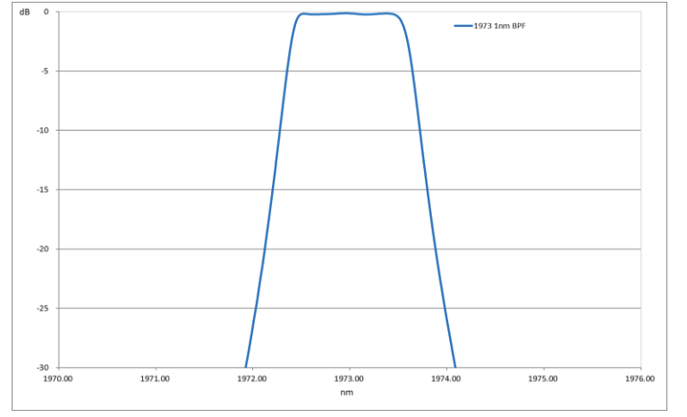Click the flat passband top of the curve
687x417 pixels.
coord(349,13)
